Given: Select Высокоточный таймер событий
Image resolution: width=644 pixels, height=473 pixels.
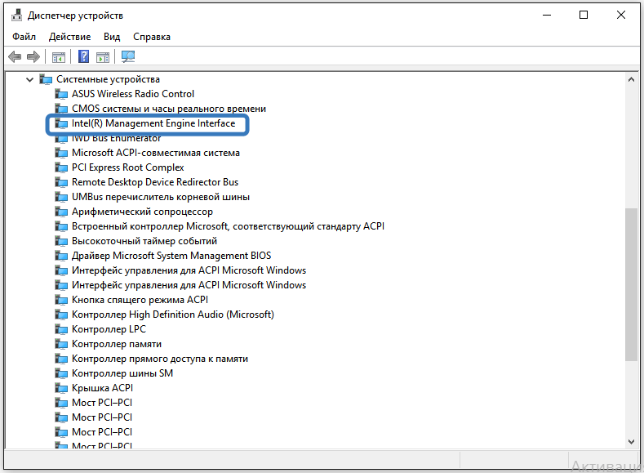Looking at the screenshot, I should click(x=144, y=241).
